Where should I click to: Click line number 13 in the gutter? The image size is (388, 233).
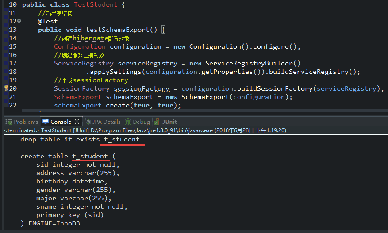(13, 30)
